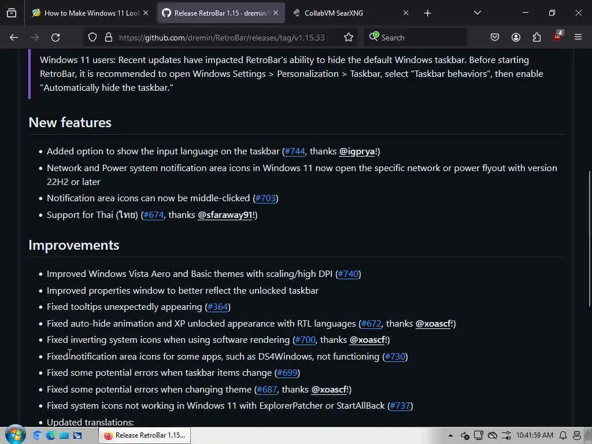Open the fourth pinned quick-launch window icon
Image resolution: width=592 pixels, height=444 pixels.
(77, 435)
